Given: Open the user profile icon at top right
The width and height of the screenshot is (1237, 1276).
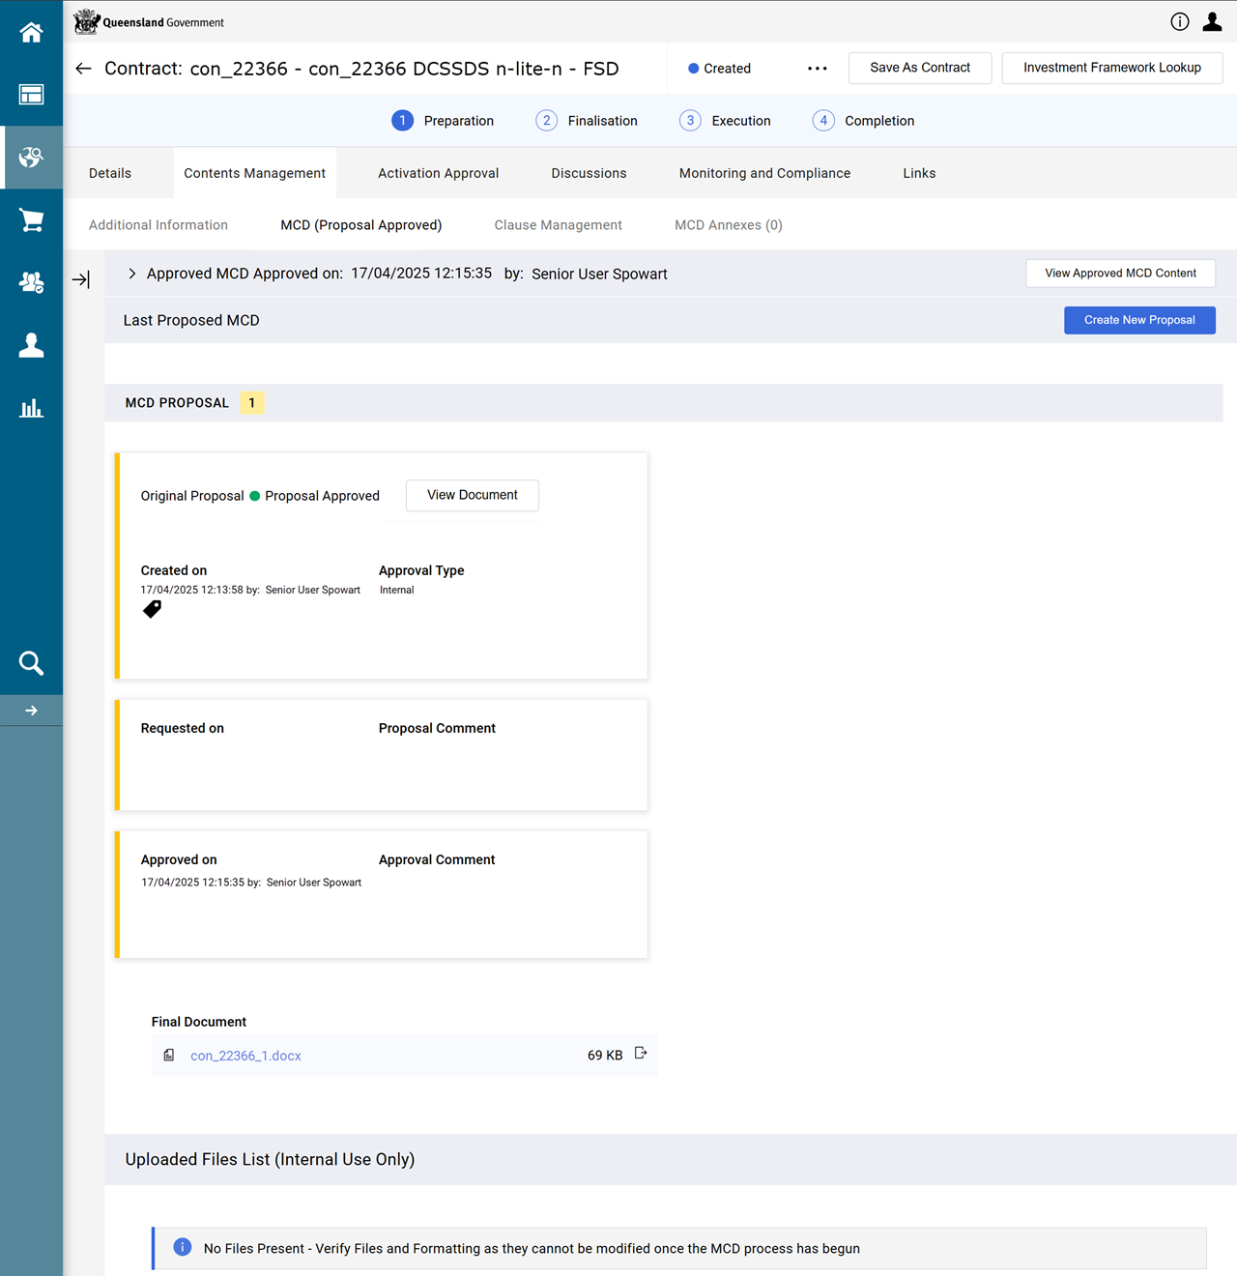Looking at the screenshot, I should pyautogui.click(x=1212, y=22).
